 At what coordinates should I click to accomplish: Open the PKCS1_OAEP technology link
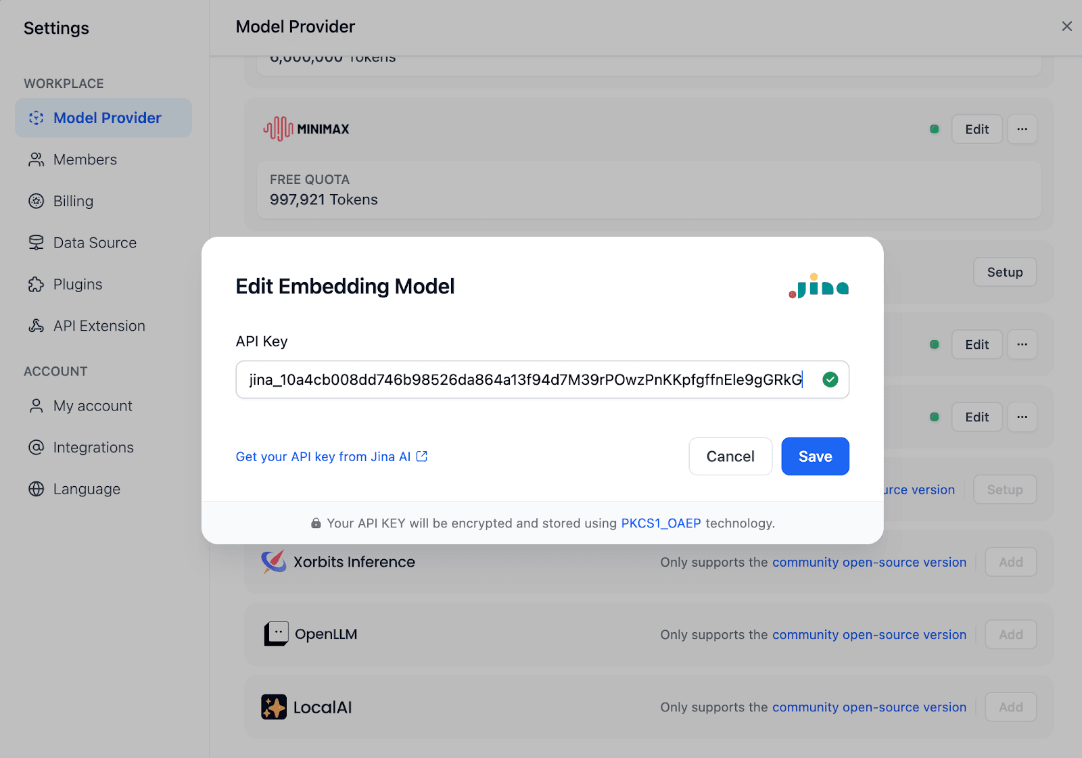661,523
